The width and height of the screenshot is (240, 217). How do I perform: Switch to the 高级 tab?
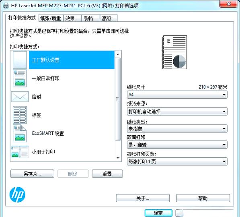click(x=109, y=19)
